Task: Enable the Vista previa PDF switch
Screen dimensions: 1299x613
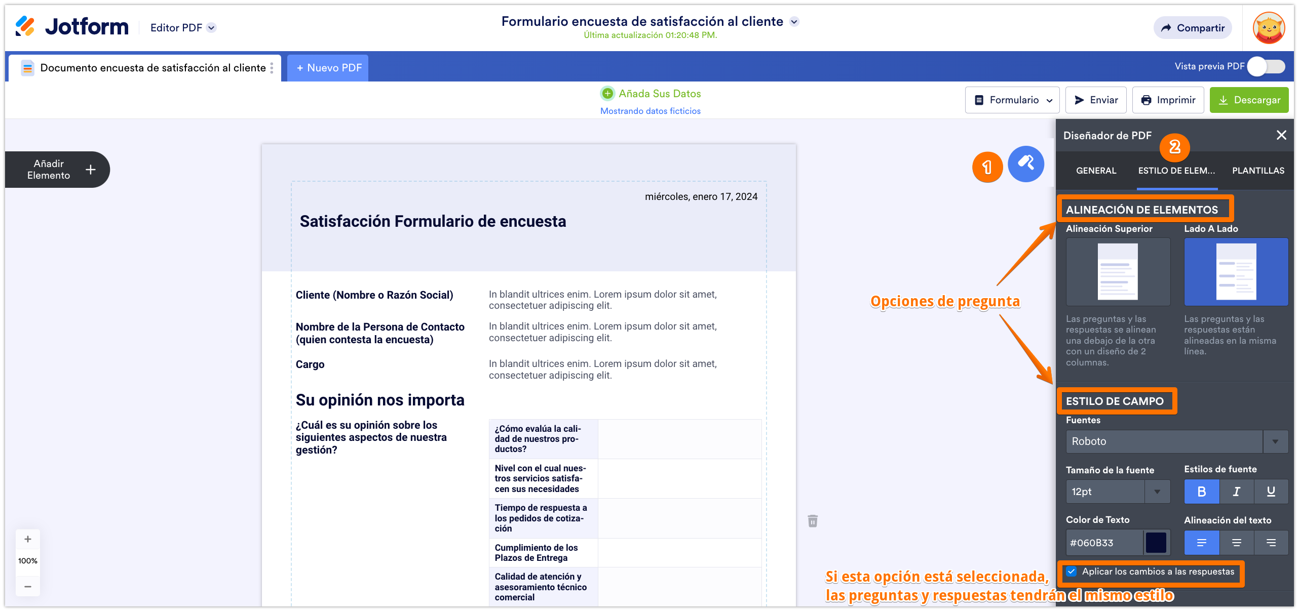Action: 1266,66
